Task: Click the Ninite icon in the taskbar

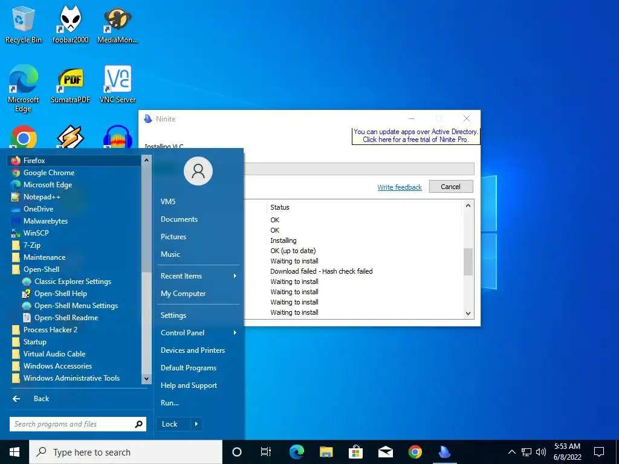Action: click(444, 452)
